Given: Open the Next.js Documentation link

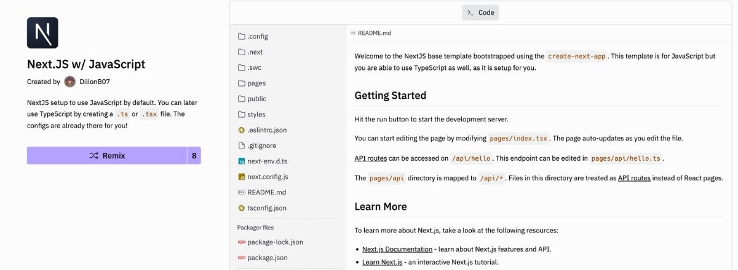Looking at the screenshot, I should click(x=397, y=249).
